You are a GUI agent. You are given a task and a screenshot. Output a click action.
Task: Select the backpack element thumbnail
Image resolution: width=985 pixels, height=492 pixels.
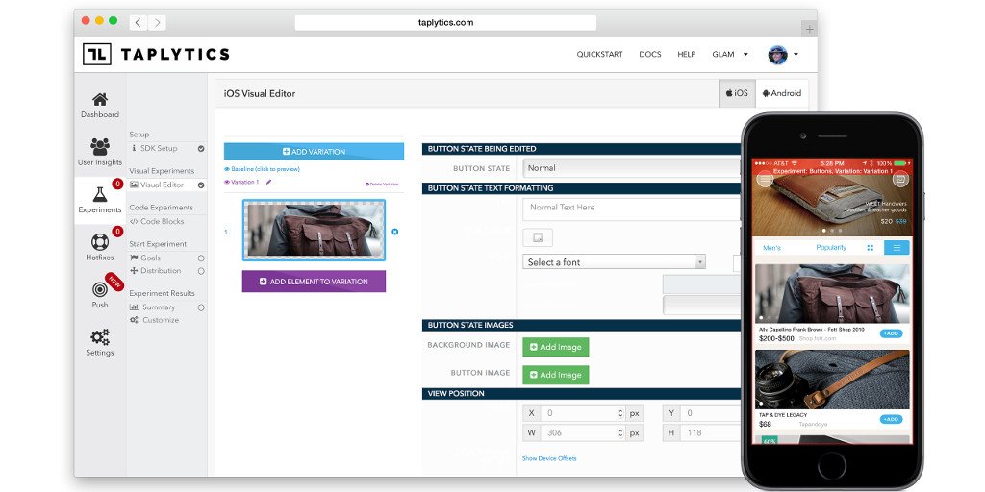[x=315, y=230]
